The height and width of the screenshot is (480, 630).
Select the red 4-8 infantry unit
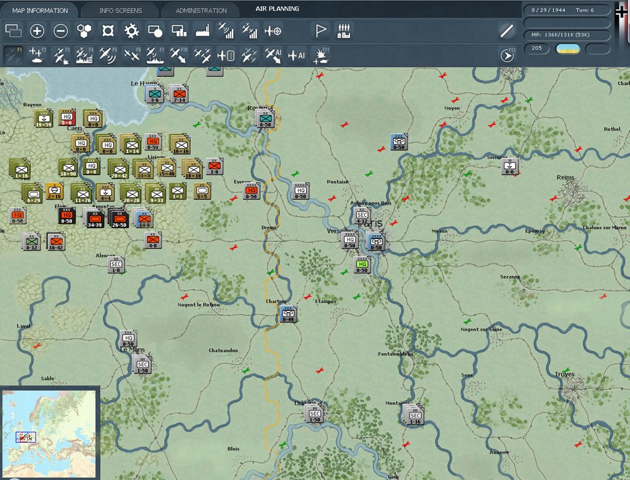tap(153, 240)
